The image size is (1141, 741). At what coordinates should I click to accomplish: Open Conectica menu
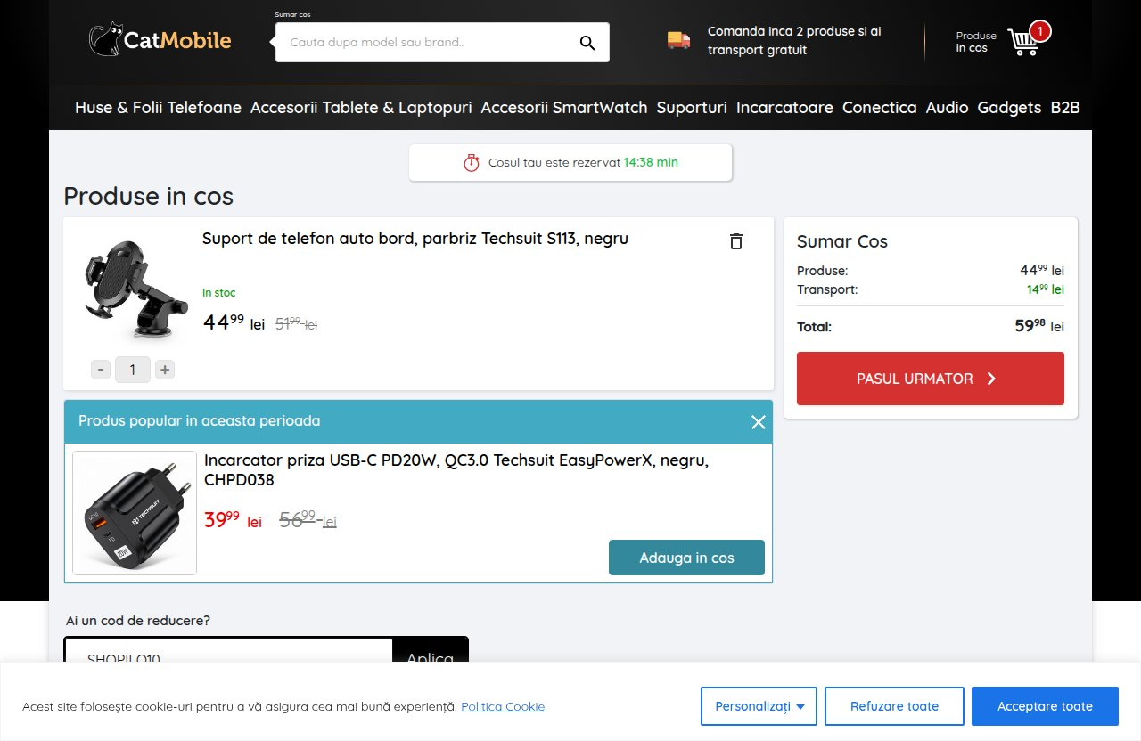tap(879, 108)
